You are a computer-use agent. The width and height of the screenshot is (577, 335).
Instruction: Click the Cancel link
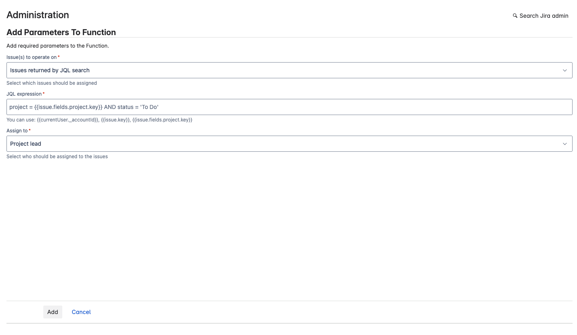click(81, 312)
